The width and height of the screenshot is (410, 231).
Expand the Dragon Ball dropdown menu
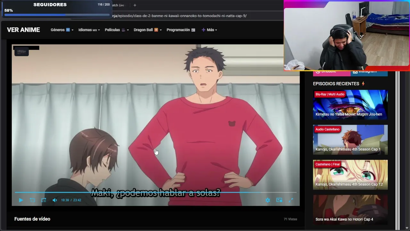pyautogui.click(x=148, y=30)
